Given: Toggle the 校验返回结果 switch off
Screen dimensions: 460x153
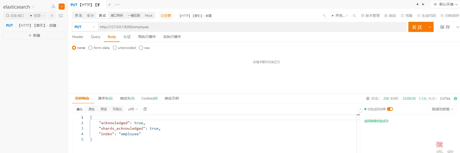Looking at the screenshot, I should pyautogui.click(x=390, y=109).
